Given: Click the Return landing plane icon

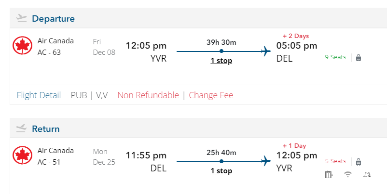Looking at the screenshot, I should pos(21,128).
